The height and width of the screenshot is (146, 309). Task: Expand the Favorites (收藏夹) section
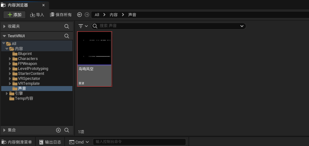(x=4, y=26)
